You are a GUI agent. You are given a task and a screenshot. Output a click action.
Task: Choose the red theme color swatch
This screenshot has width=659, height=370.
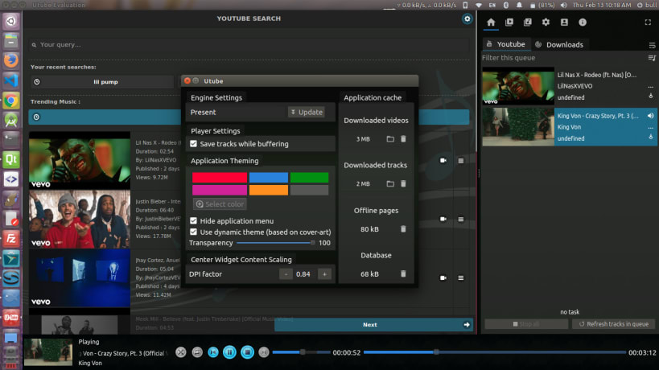point(220,178)
